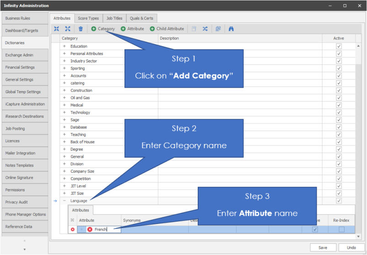
Task: Open the Quals & Certs tab
Action: [x=141, y=18]
